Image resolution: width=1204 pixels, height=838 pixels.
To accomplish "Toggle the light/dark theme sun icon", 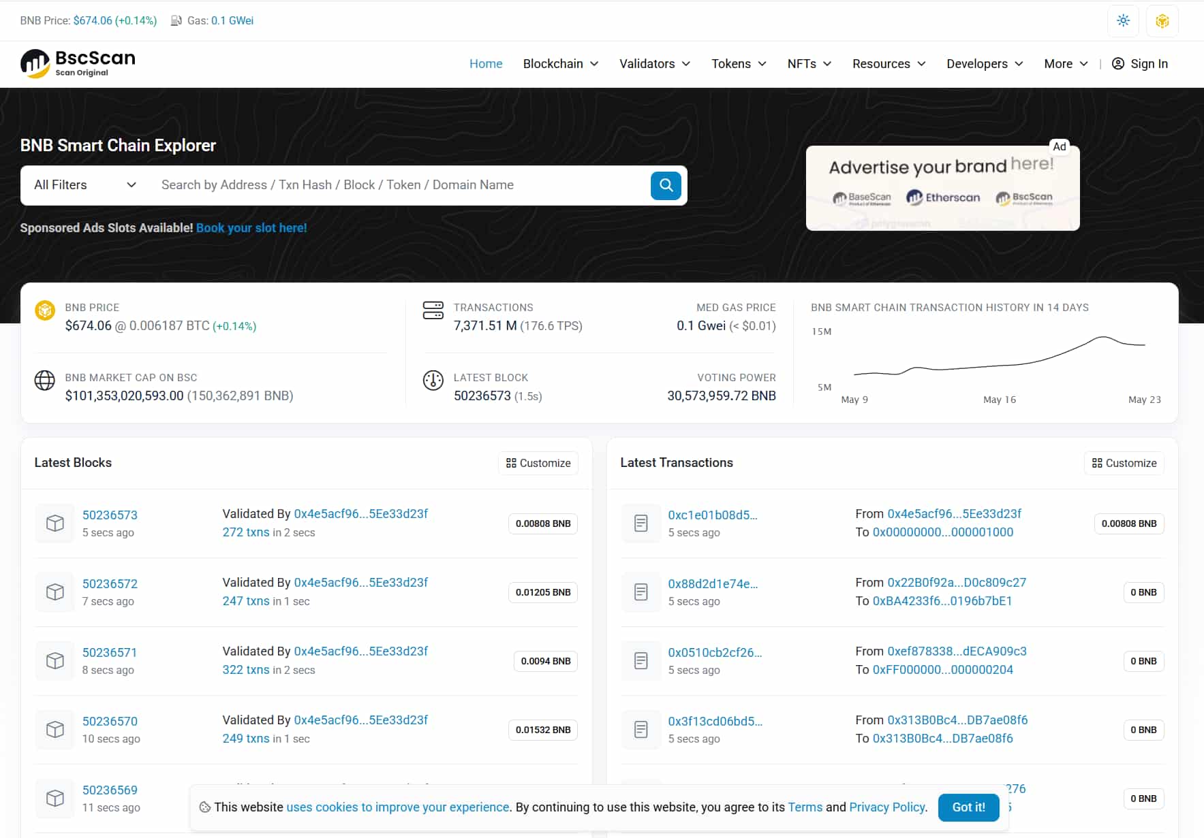I will click(x=1123, y=20).
